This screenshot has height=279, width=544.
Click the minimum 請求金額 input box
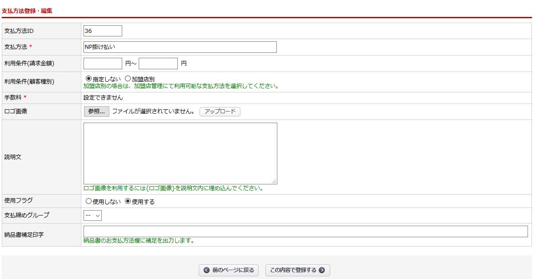pyautogui.click(x=103, y=64)
